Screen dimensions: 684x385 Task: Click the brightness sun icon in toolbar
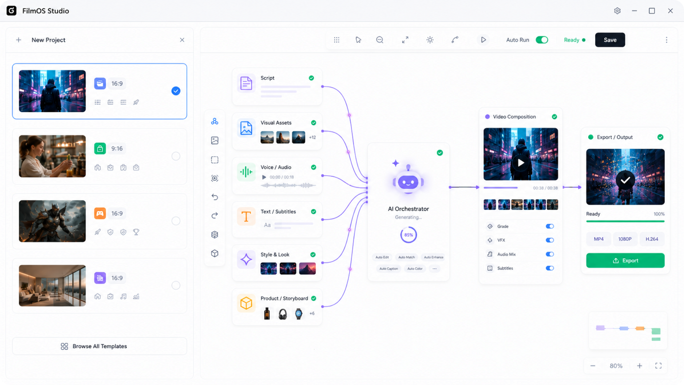click(x=430, y=40)
